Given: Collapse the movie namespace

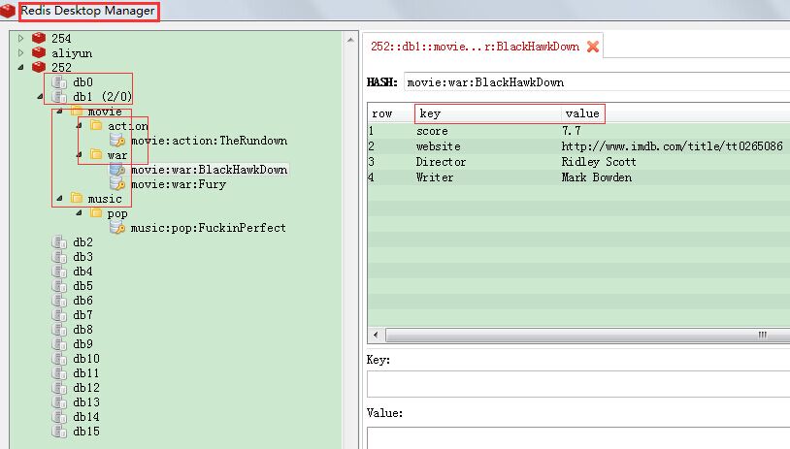Looking at the screenshot, I should (59, 112).
